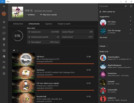Refresh the friends list
Screen dimensions: 134x103
tap(131, 6)
